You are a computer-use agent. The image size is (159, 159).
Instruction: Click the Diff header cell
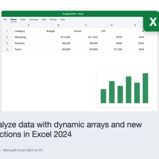(112, 31)
